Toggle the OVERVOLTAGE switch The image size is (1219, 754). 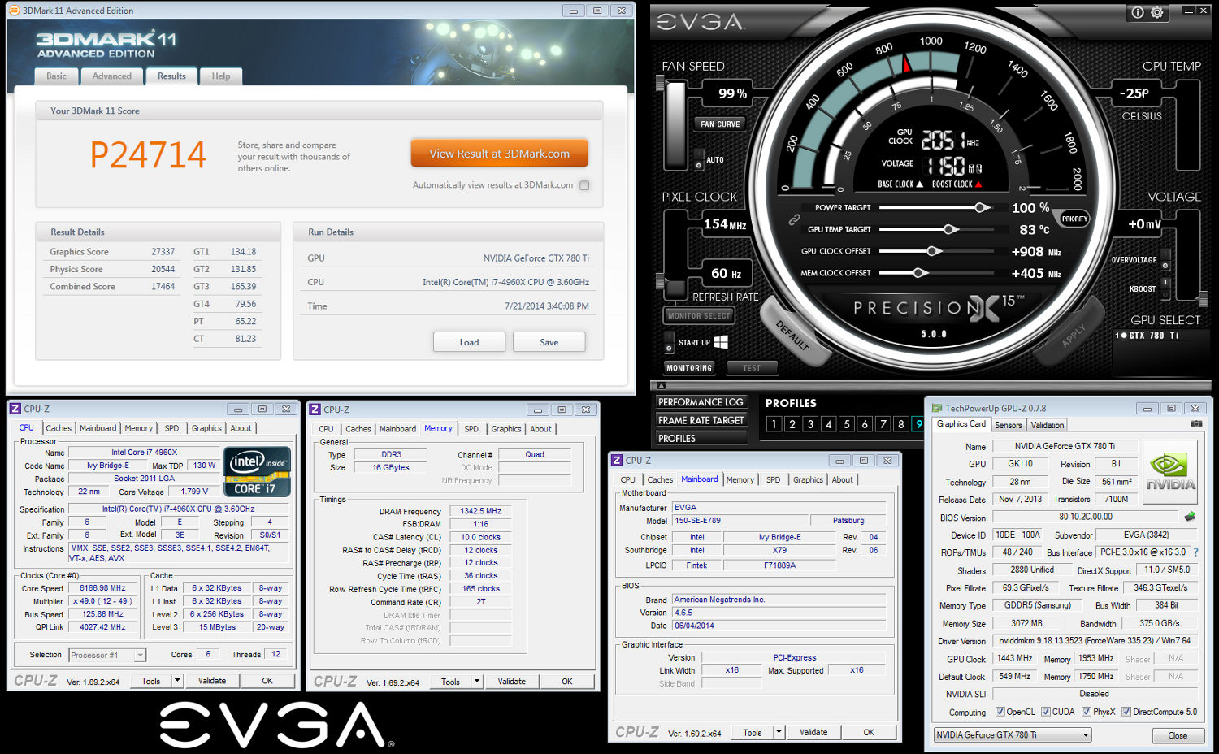1165,261
